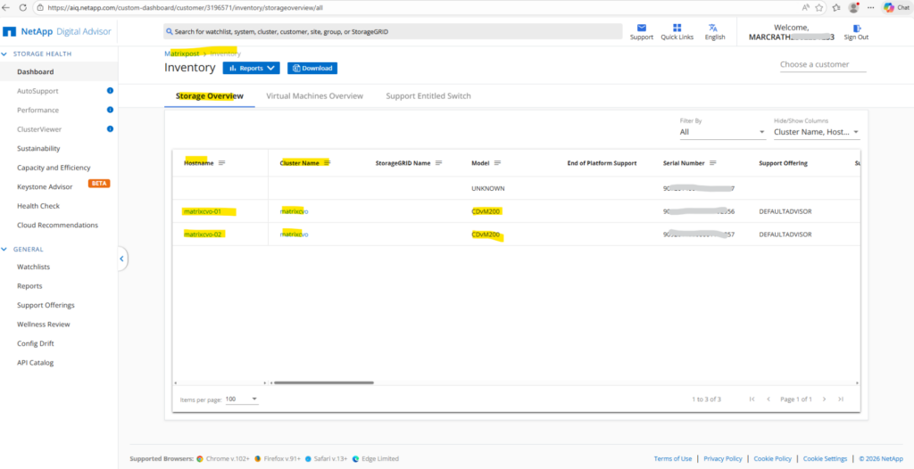This screenshot has height=469, width=914.
Task: Collapse the left sidebar arrow
Action: click(122, 259)
